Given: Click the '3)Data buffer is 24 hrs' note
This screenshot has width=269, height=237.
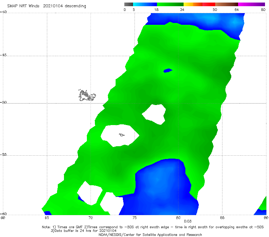Looking at the screenshot, I should tap(84, 231).
